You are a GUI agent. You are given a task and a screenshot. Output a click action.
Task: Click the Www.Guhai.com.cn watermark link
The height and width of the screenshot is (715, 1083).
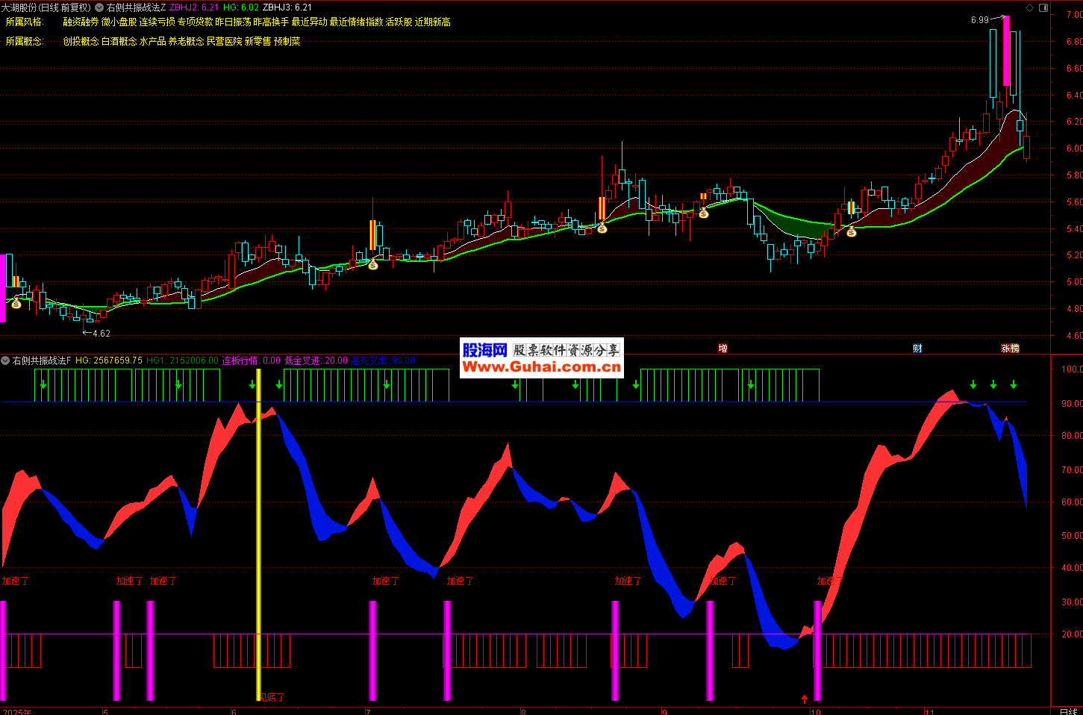[541, 366]
